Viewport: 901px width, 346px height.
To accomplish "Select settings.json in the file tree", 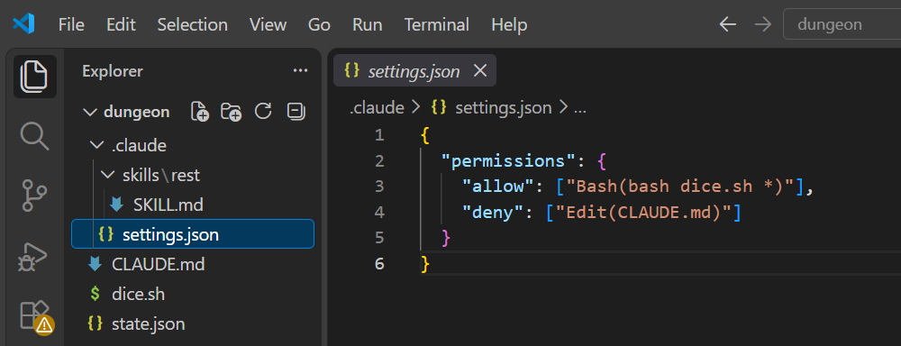I will (193, 234).
